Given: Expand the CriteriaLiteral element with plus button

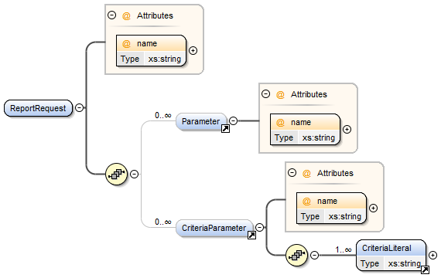Looking at the screenshot, I should [432, 256].
